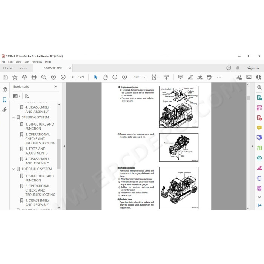Viewport: 264px width, 264px height.
Task: Open HYDRAULIC SYSTEM 1. STRUCTURE AND FUNCTION bookmark
Action: tap(40, 178)
